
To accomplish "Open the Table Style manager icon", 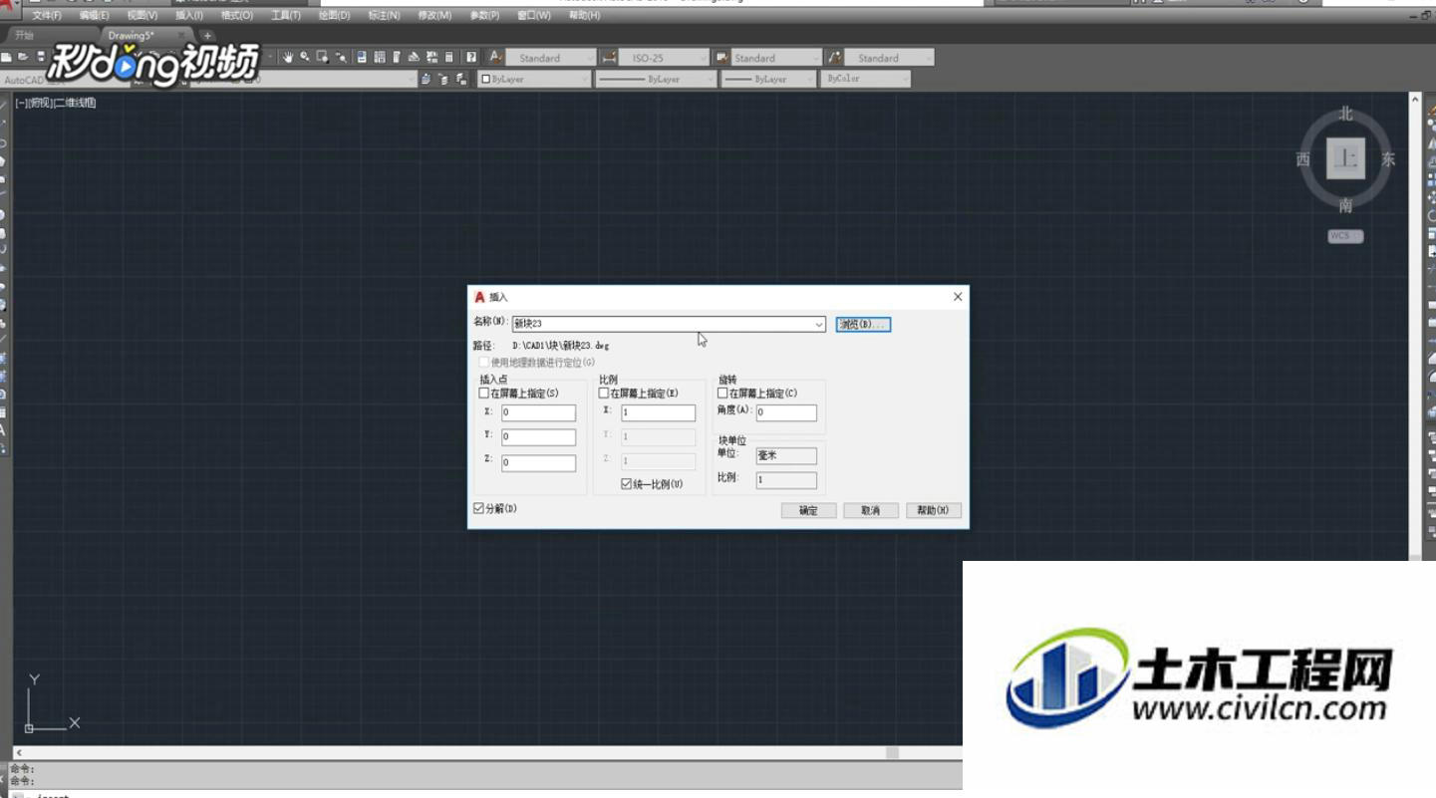I will pos(722,57).
